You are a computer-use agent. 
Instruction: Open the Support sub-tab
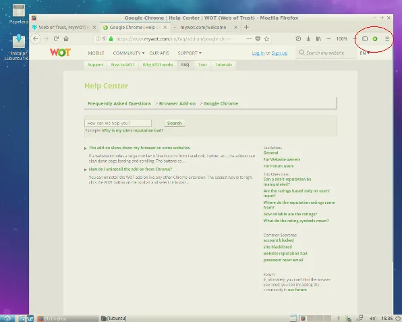[95, 65]
